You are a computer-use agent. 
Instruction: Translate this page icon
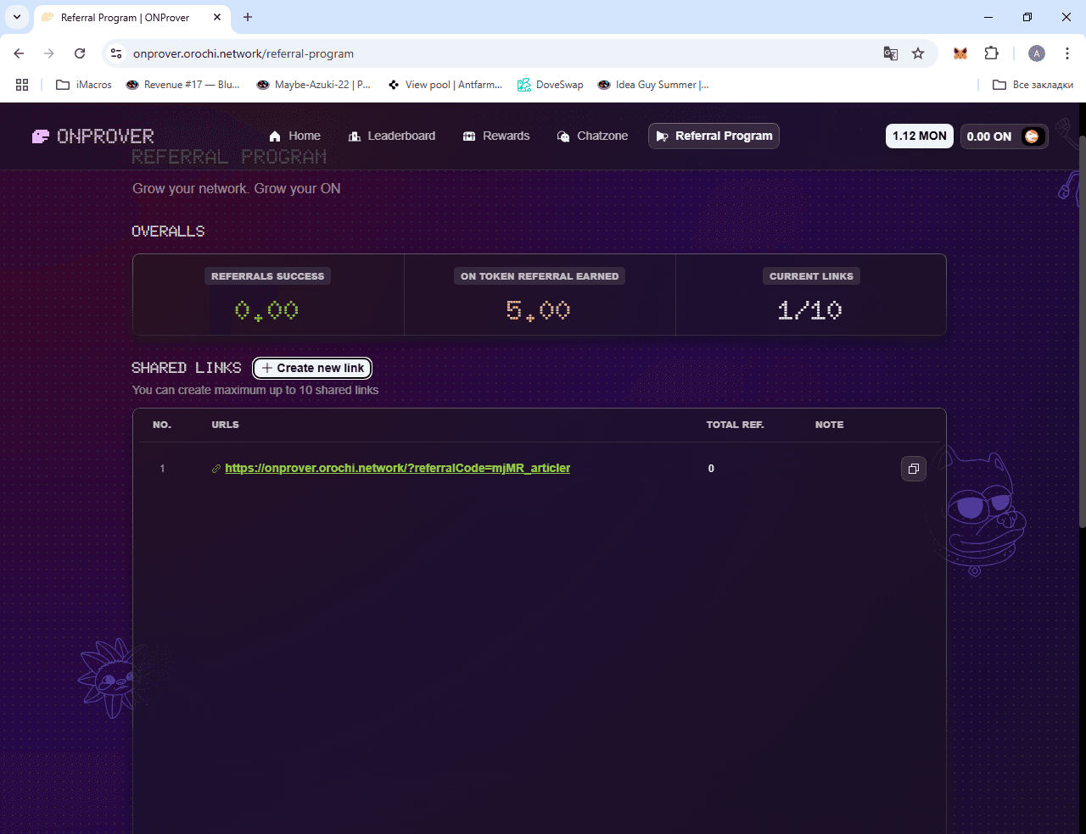coord(891,53)
